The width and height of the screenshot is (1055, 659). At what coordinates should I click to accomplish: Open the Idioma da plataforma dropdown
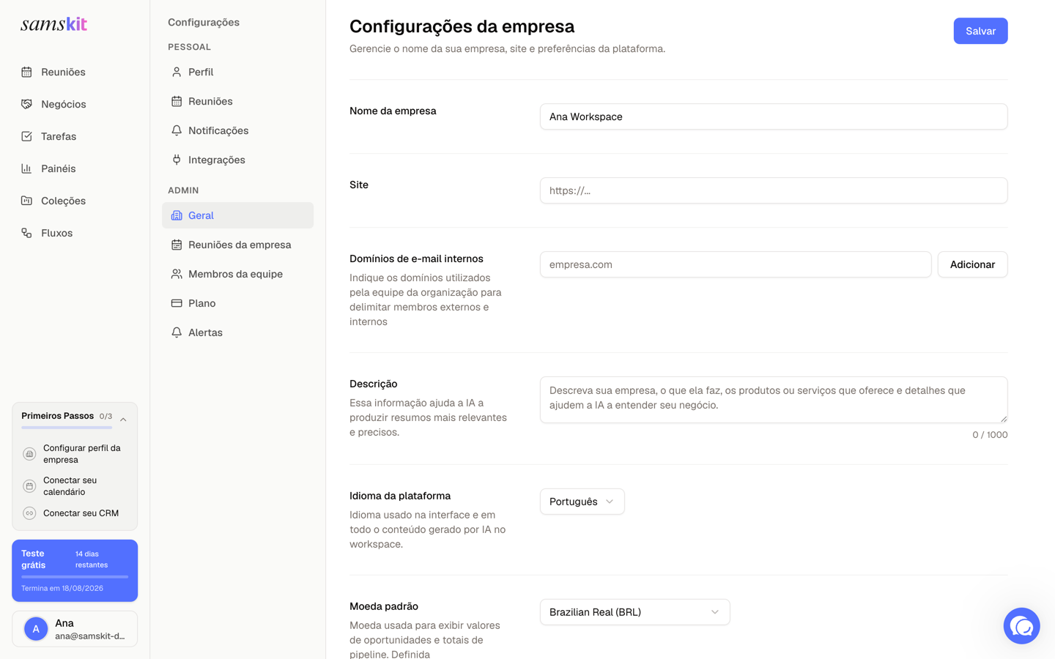click(582, 502)
